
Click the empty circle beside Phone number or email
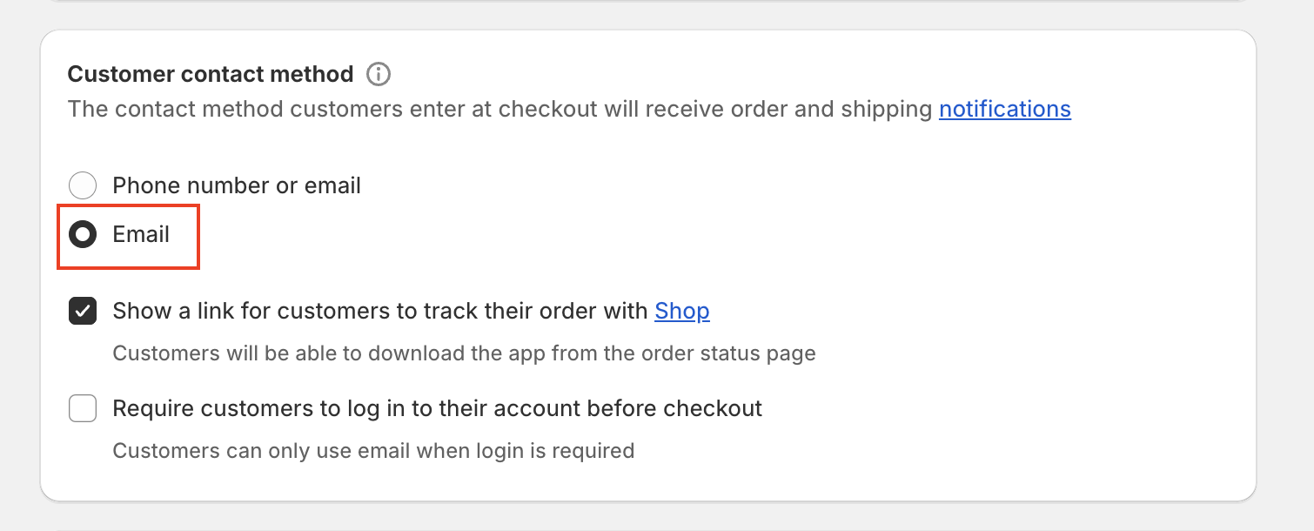83,185
